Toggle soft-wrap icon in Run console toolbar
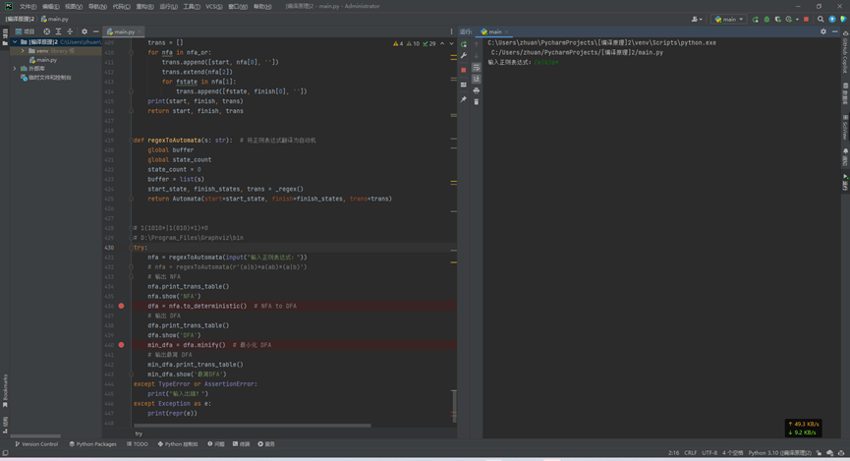Screen dimensions: 850x461 click(x=477, y=68)
